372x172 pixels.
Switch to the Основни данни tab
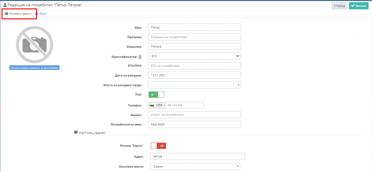pos(18,13)
